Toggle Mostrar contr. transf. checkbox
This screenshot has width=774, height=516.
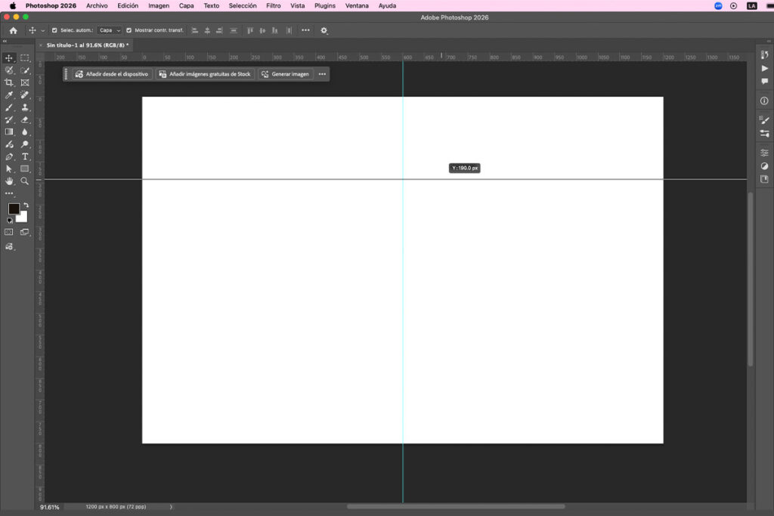(128, 30)
